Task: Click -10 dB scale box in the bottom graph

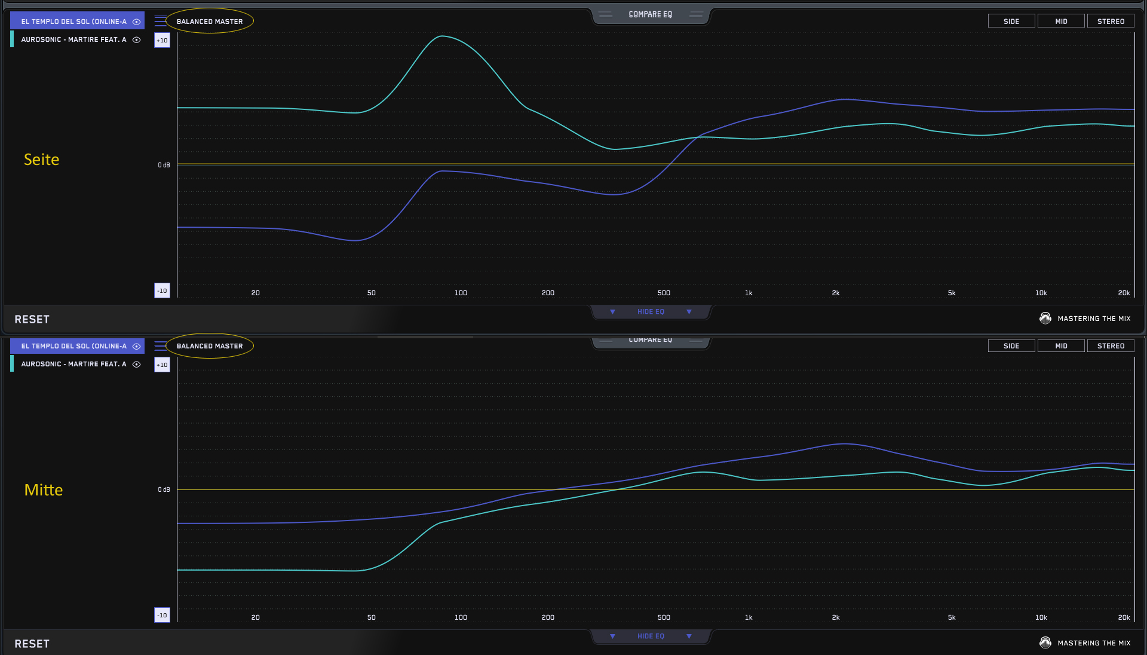Action: 162,616
